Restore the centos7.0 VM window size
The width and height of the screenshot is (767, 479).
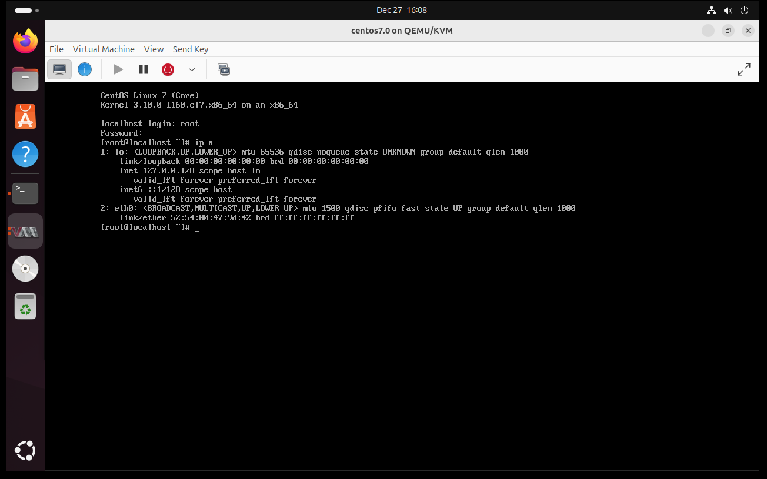tap(728, 31)
